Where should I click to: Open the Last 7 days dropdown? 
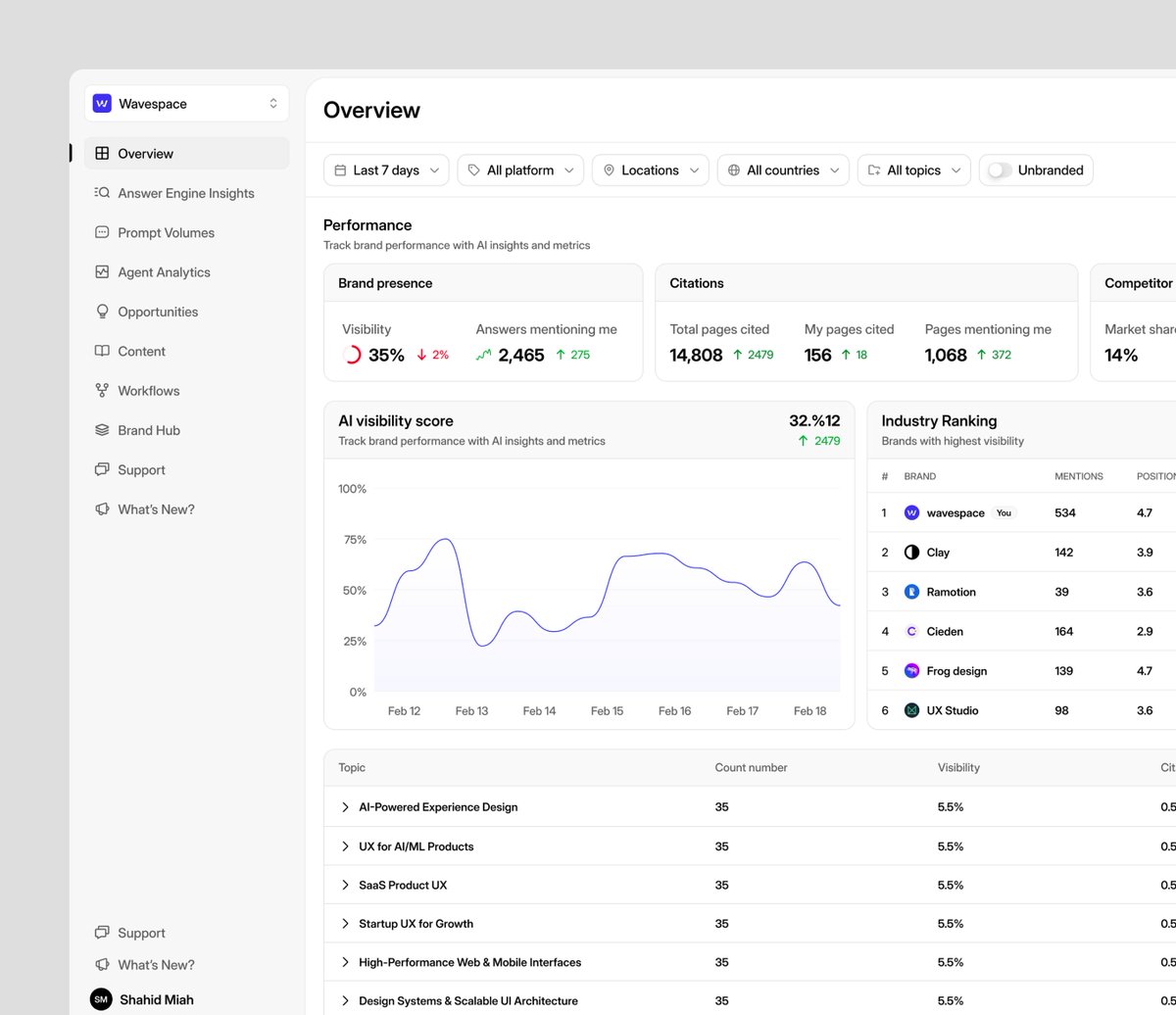coord(387,170)
